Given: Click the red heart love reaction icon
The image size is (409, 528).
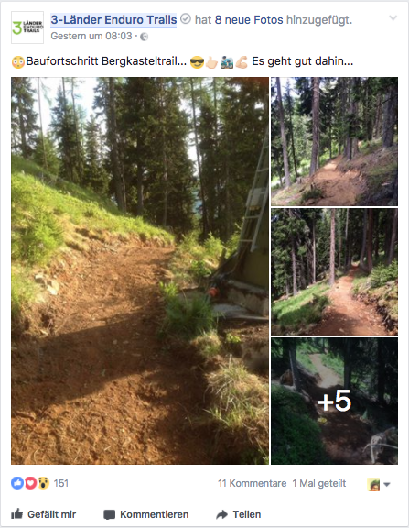Looking at the screenshot, I should point(30,483).
